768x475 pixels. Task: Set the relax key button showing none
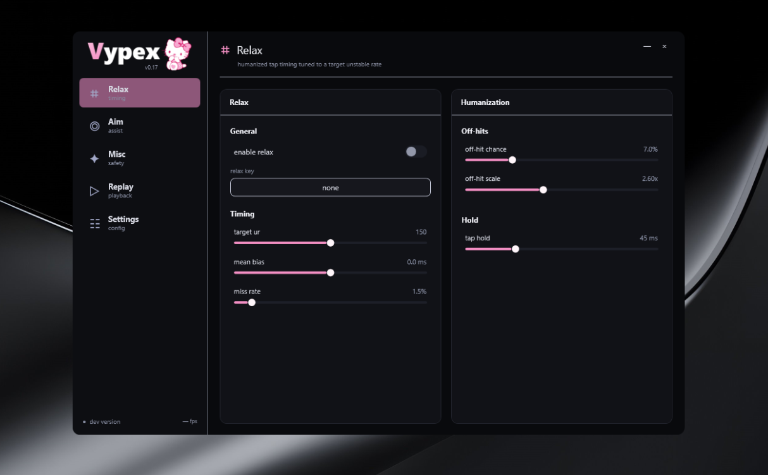click(x=330, y=187)
